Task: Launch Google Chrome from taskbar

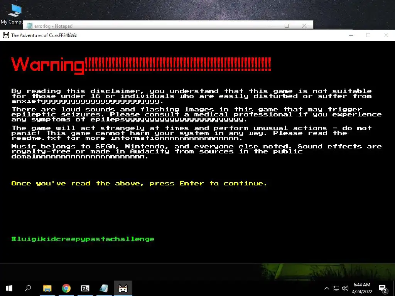Action: (x=66, y=288)
